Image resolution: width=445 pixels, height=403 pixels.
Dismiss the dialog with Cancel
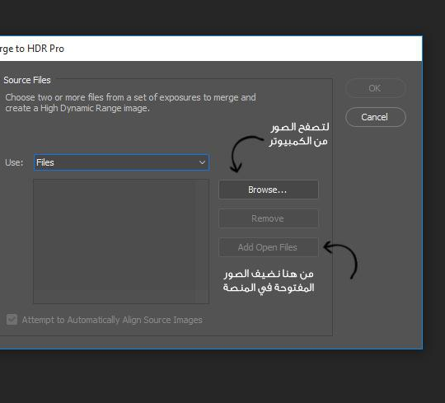point(375,117)
